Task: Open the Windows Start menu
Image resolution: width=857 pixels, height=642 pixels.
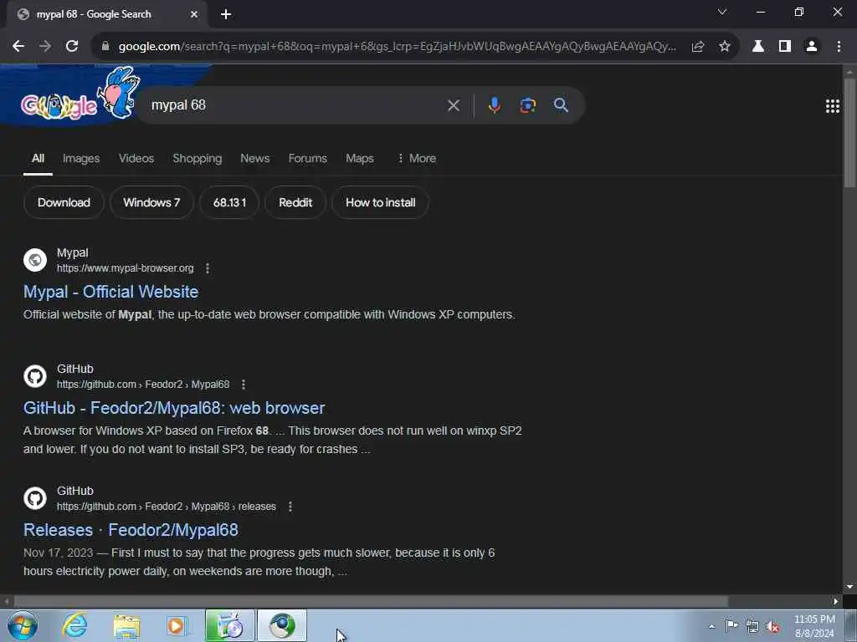Action: pyautogui.click(x=23, y=625)
